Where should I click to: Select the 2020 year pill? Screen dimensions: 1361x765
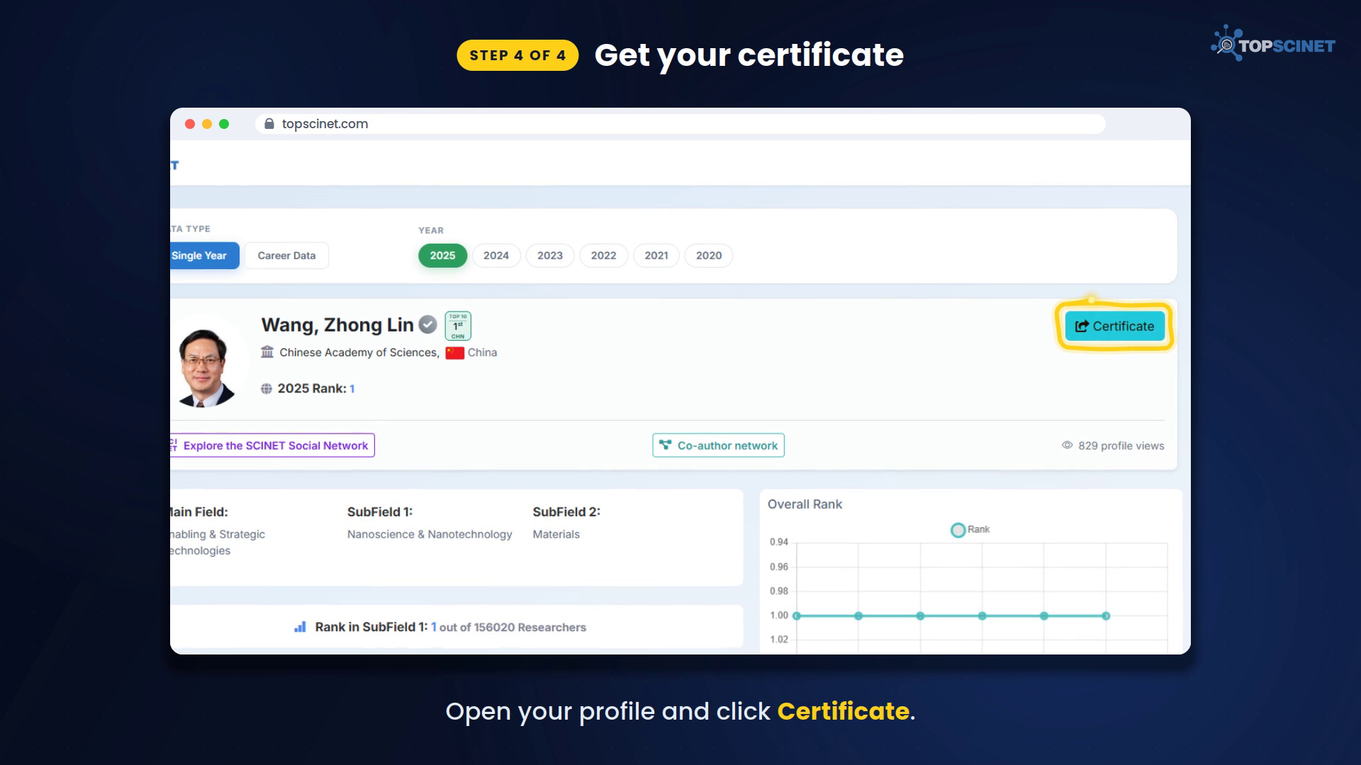pyautogui.click(x=709, y=256)
